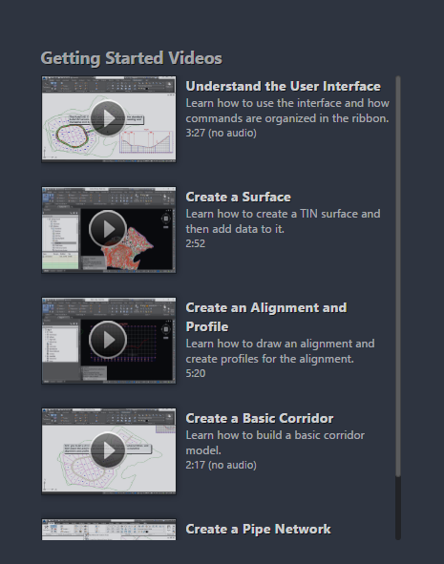The image size is (444, 564).
Task: Click 'Learn how to use the interface' description
Action: tap(287, 111)
